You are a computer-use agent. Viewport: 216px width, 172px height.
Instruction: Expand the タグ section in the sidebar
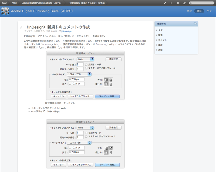coord(160,30)
